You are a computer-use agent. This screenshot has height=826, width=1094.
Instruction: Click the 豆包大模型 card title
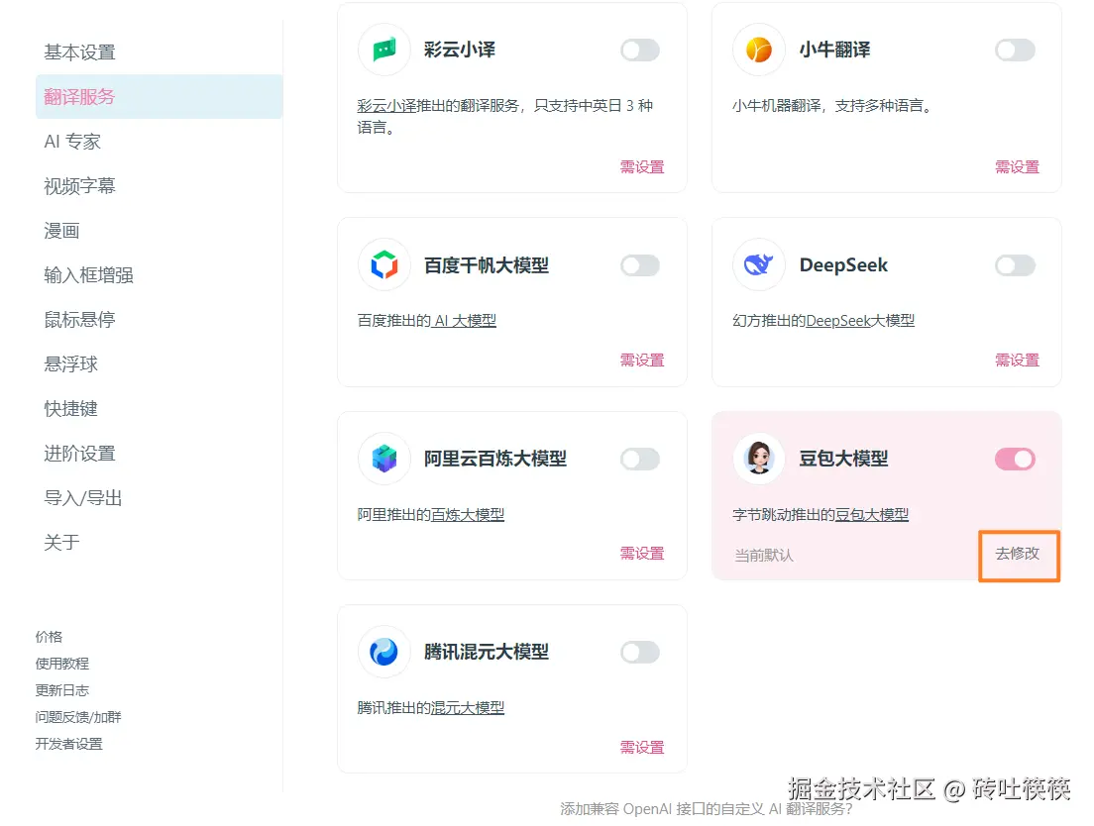[843, 459]
